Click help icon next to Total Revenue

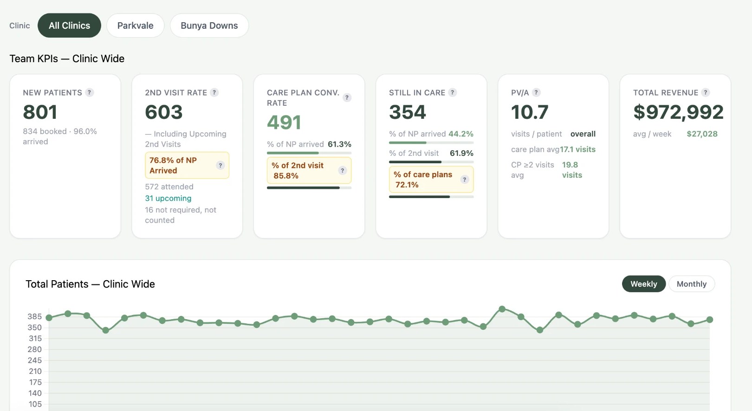(706, 92)
